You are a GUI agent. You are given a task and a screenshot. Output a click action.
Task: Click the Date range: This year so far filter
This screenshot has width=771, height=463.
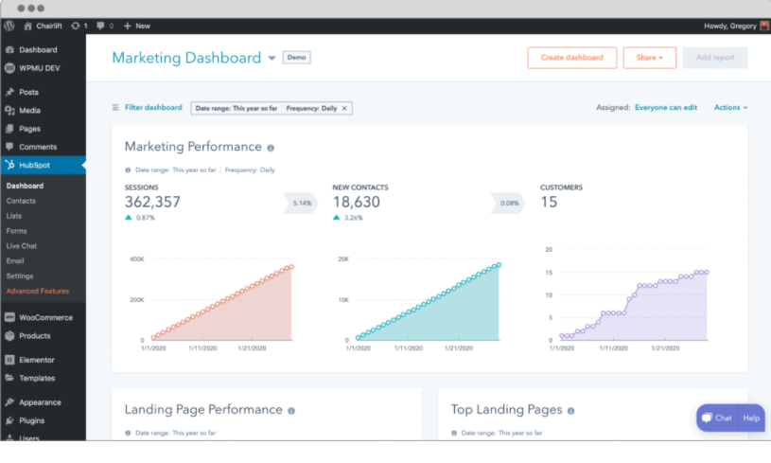click(236, 108)
